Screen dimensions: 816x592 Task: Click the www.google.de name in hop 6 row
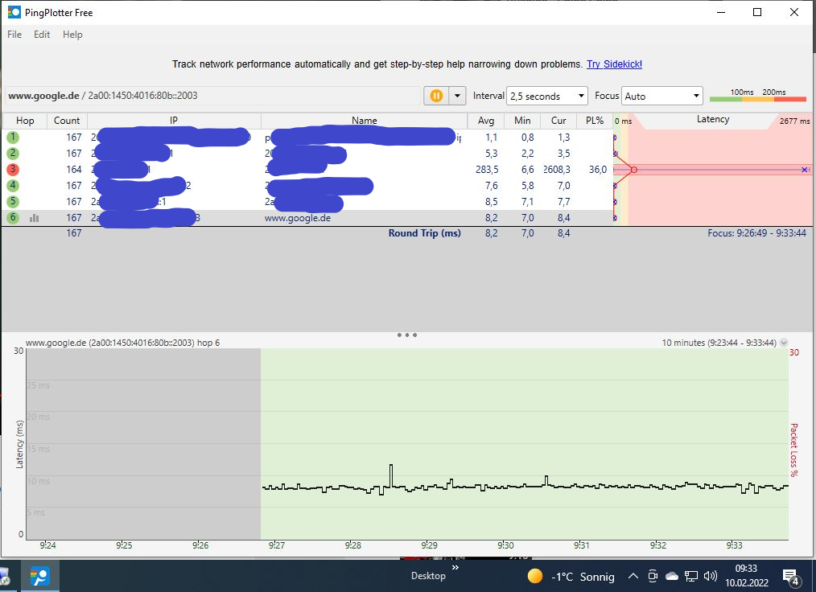298,218
